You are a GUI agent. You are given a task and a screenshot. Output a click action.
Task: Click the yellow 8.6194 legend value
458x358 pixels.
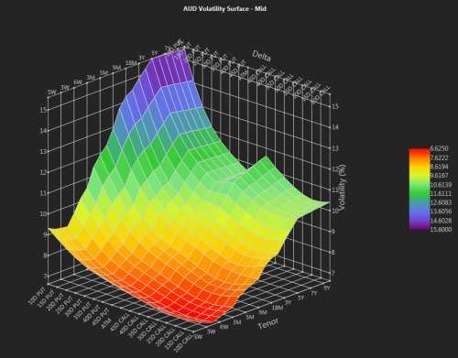pos(440,167)
